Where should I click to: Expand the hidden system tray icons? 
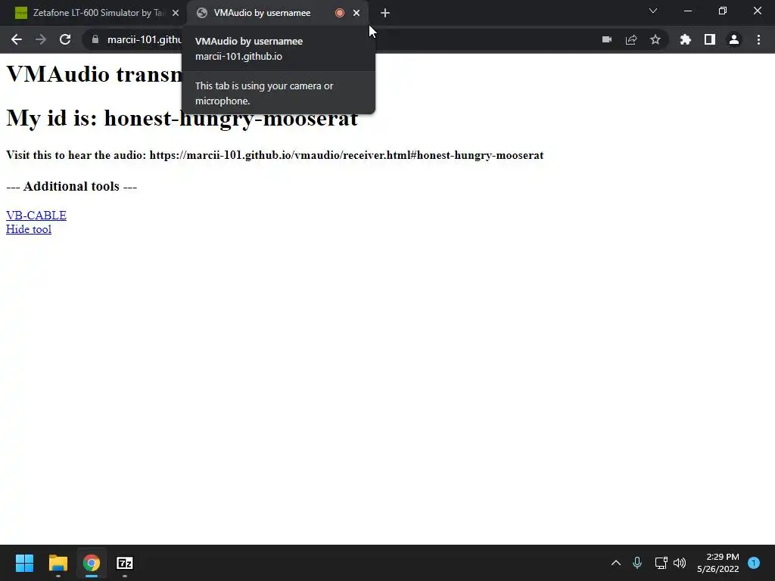click(x=616, y=563)
